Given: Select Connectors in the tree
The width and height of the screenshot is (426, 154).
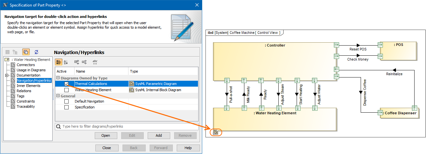Looking at the screenshot, I should [x=26, y=65].
